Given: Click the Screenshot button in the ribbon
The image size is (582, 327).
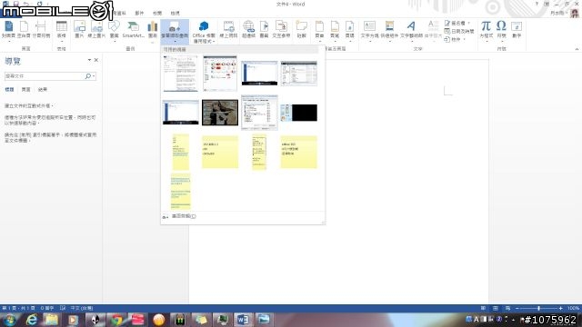Looking at the screenshot, I should (x=175, y=31).
